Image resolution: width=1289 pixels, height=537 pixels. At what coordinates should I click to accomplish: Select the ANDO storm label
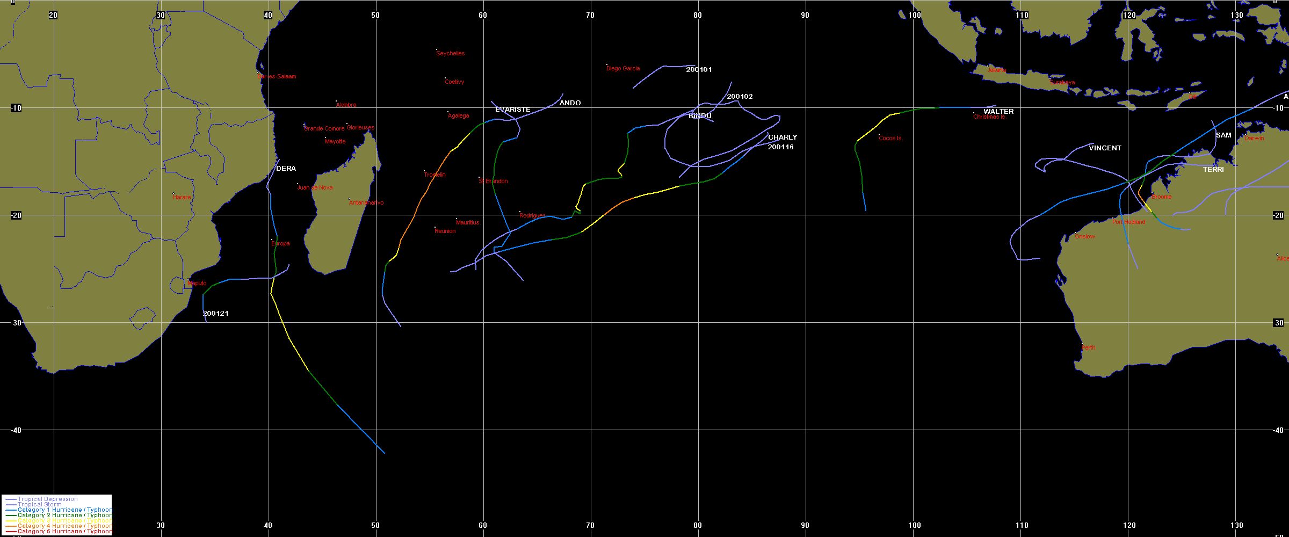click(x=570, y=103)
